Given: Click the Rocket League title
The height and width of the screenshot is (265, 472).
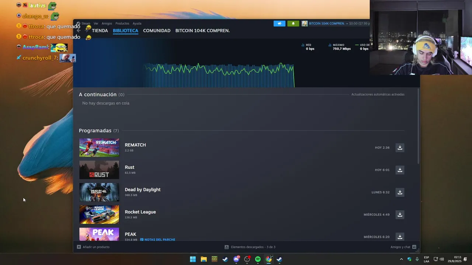Looking at the screenshot, I should pos(140,212).
